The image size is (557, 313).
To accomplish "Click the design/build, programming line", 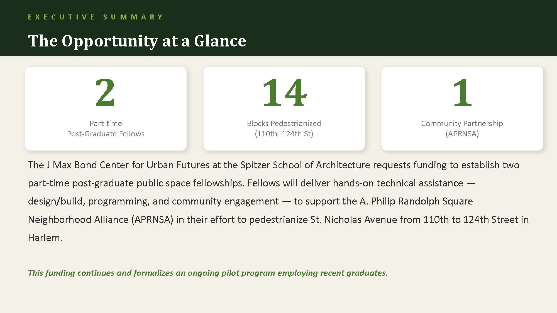I will (250, 201).
